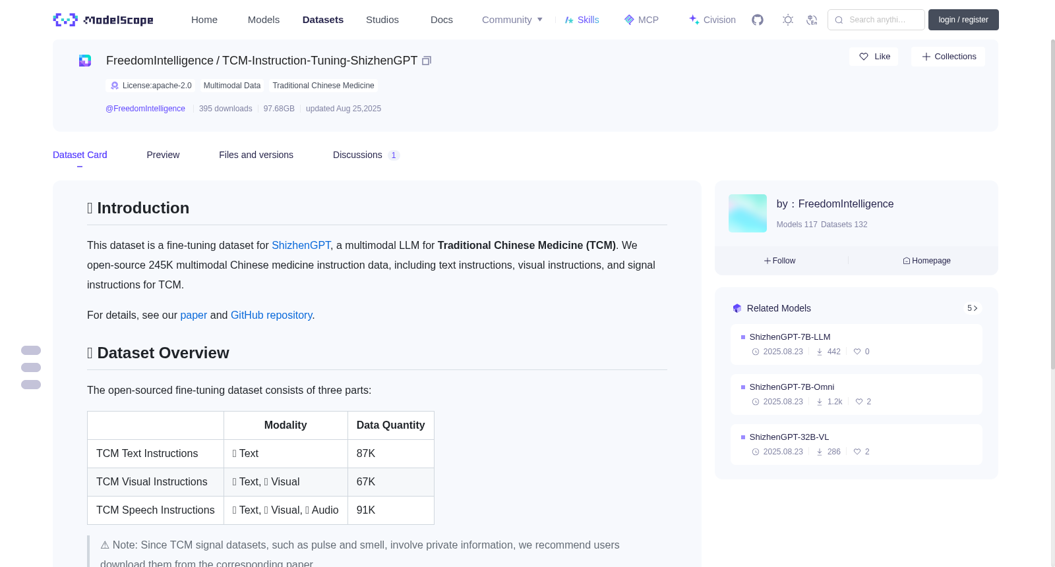Click the heart icon on ShizhenGPT-7B-Omni
This screenshot has width=1055, height=567.
(859, 402)
